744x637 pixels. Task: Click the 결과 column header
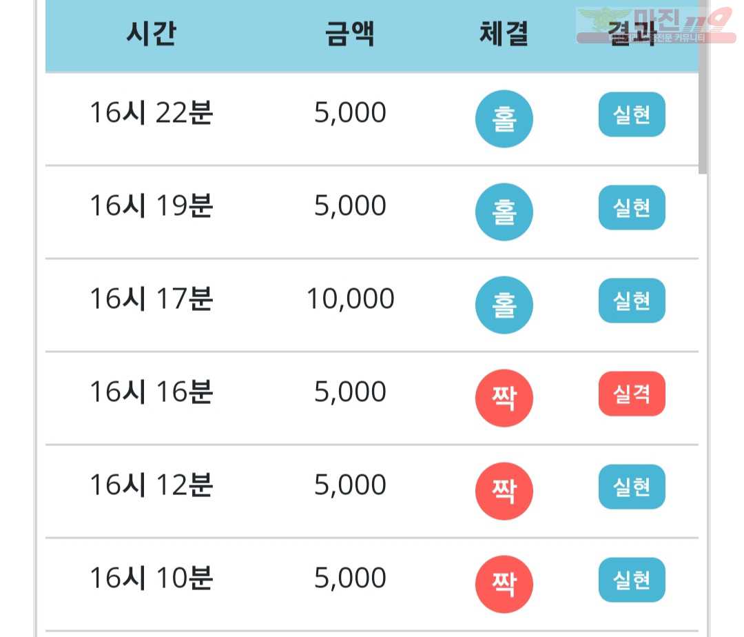click(632, 33)
